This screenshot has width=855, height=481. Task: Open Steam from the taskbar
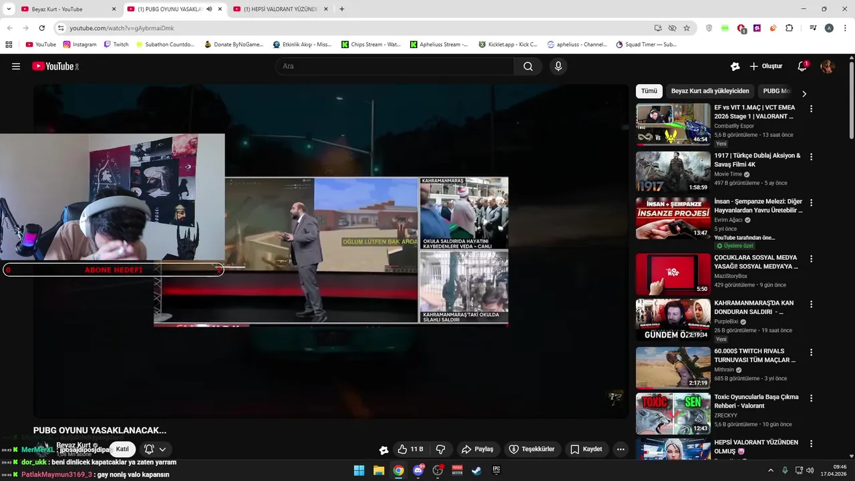tap(477, 470)
